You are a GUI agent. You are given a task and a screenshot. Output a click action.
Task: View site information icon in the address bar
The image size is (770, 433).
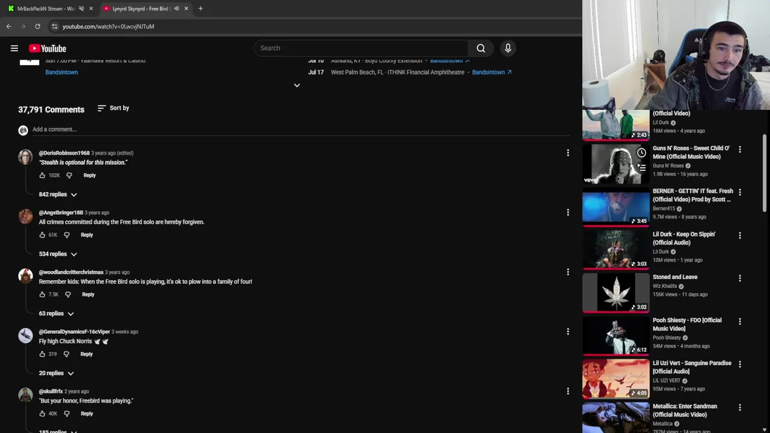55,26
